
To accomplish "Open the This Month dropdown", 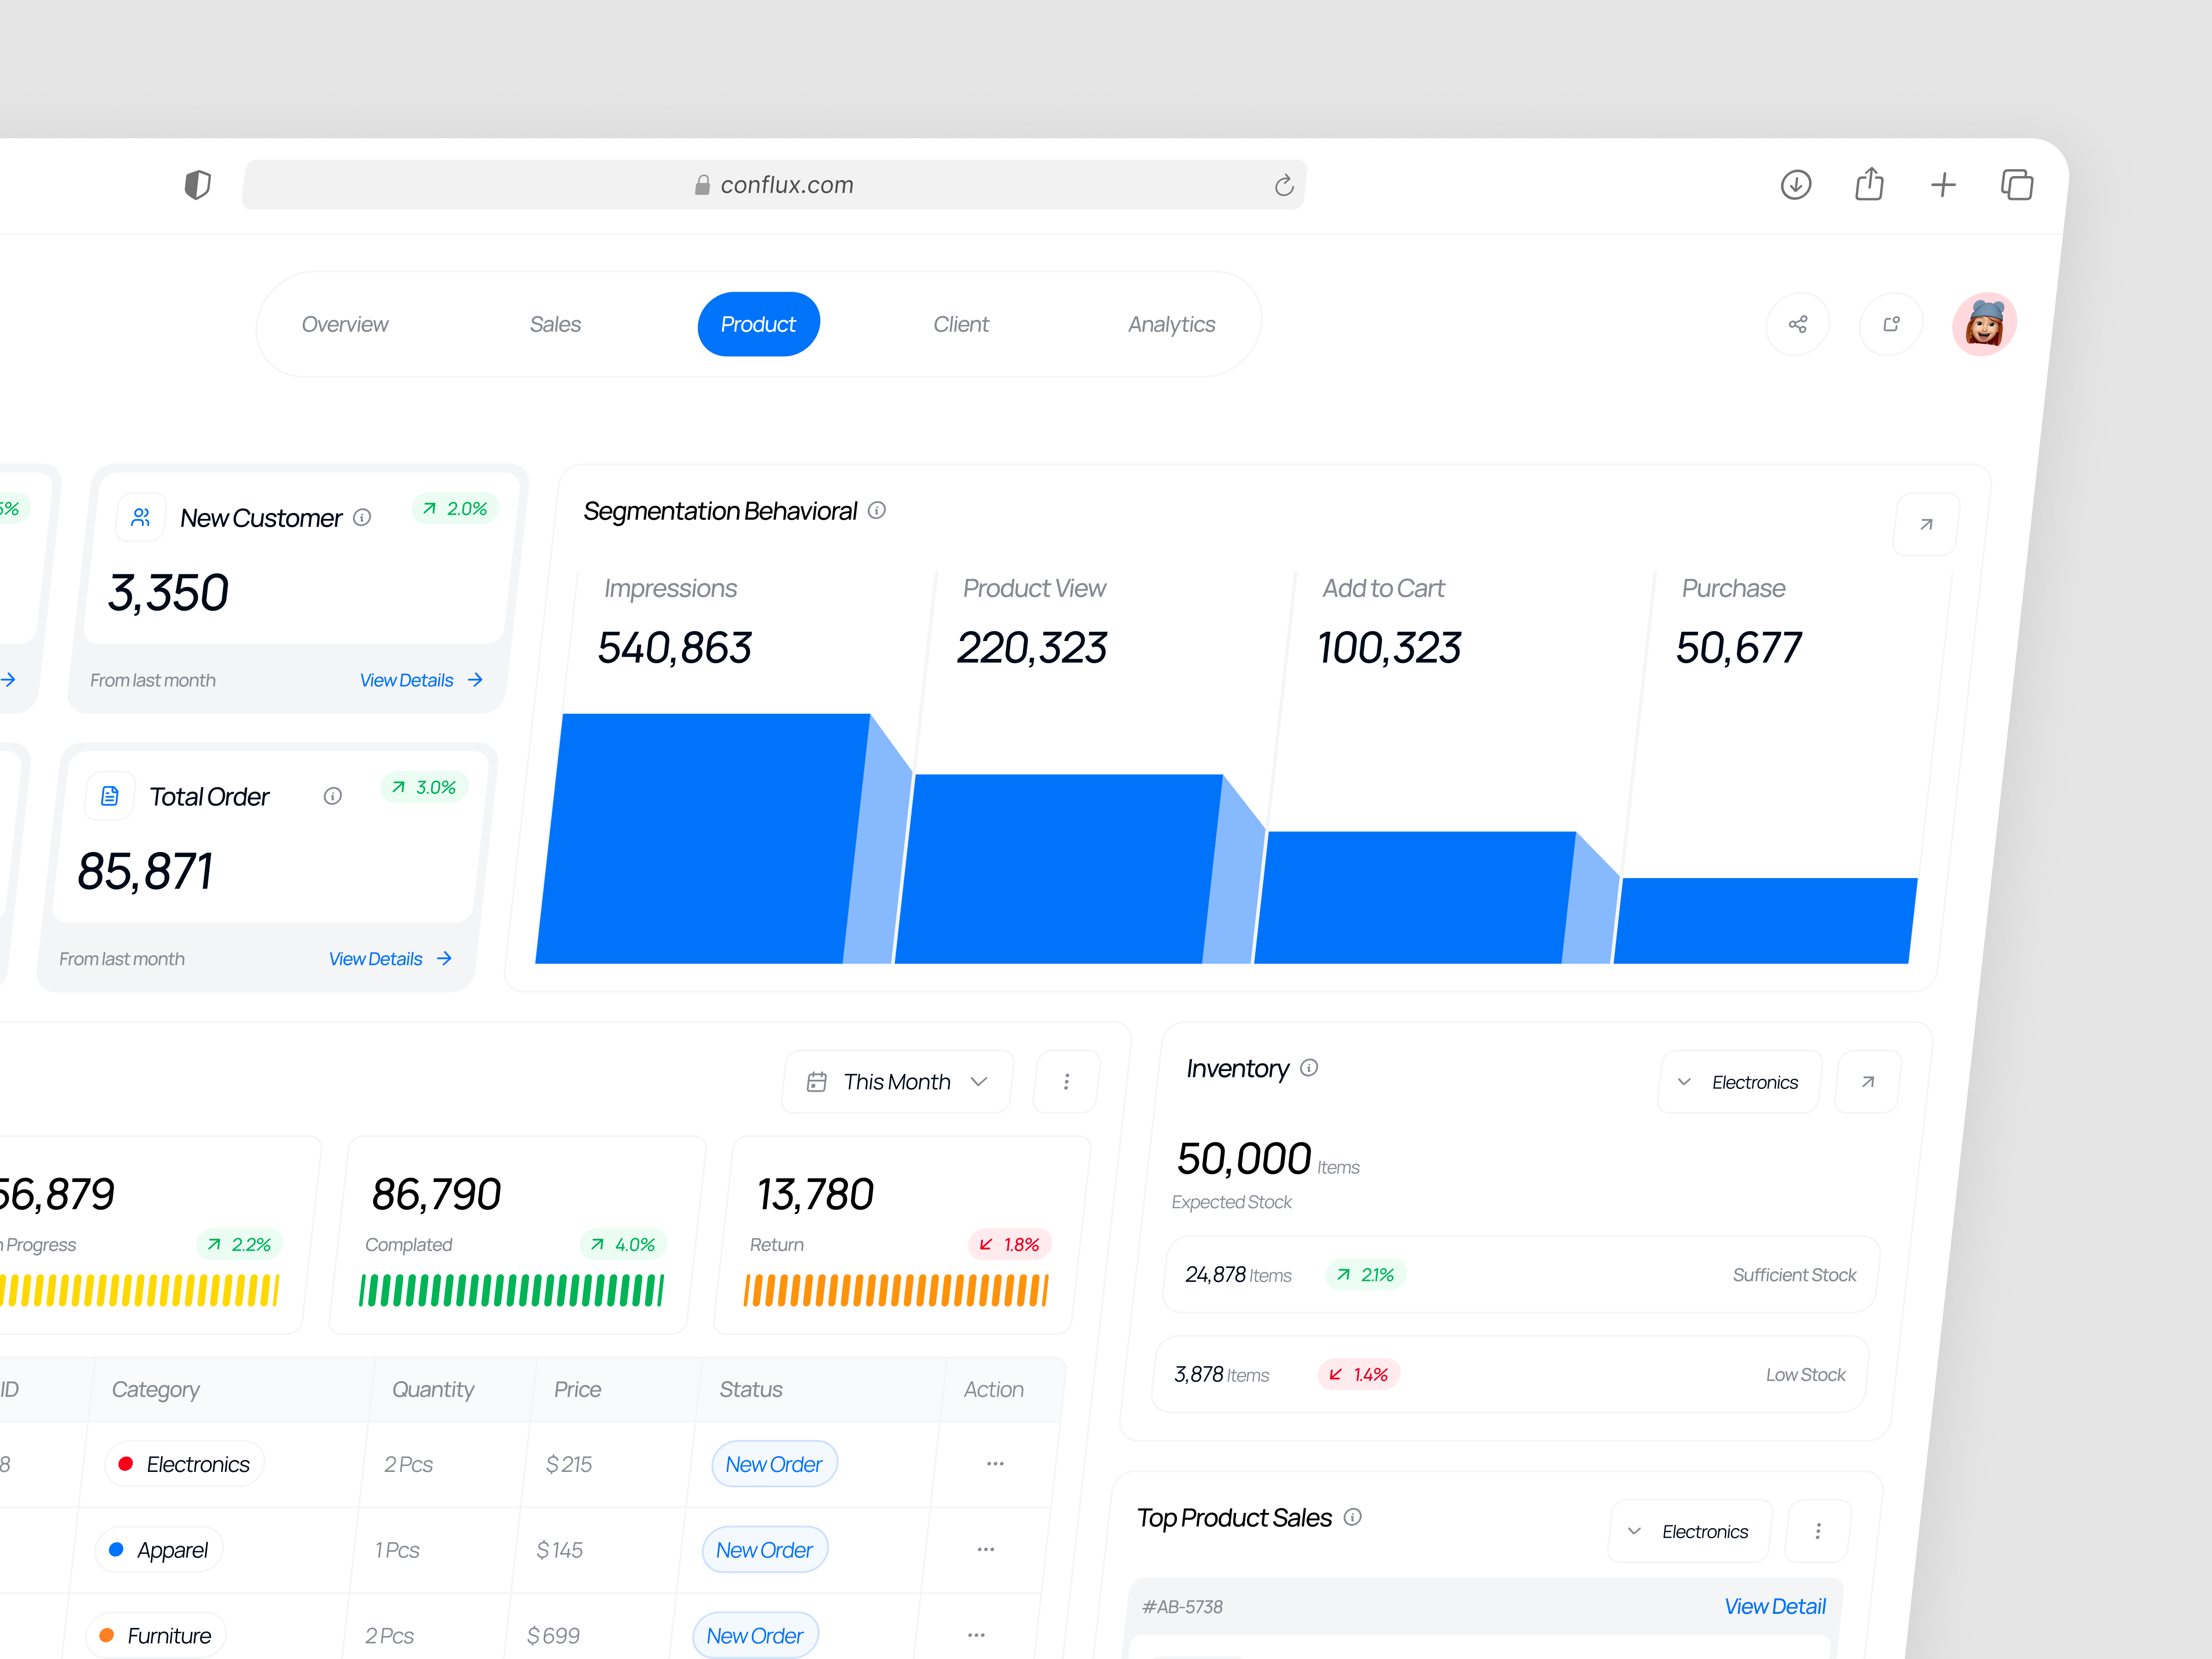I will click(x=896, y=1081).
